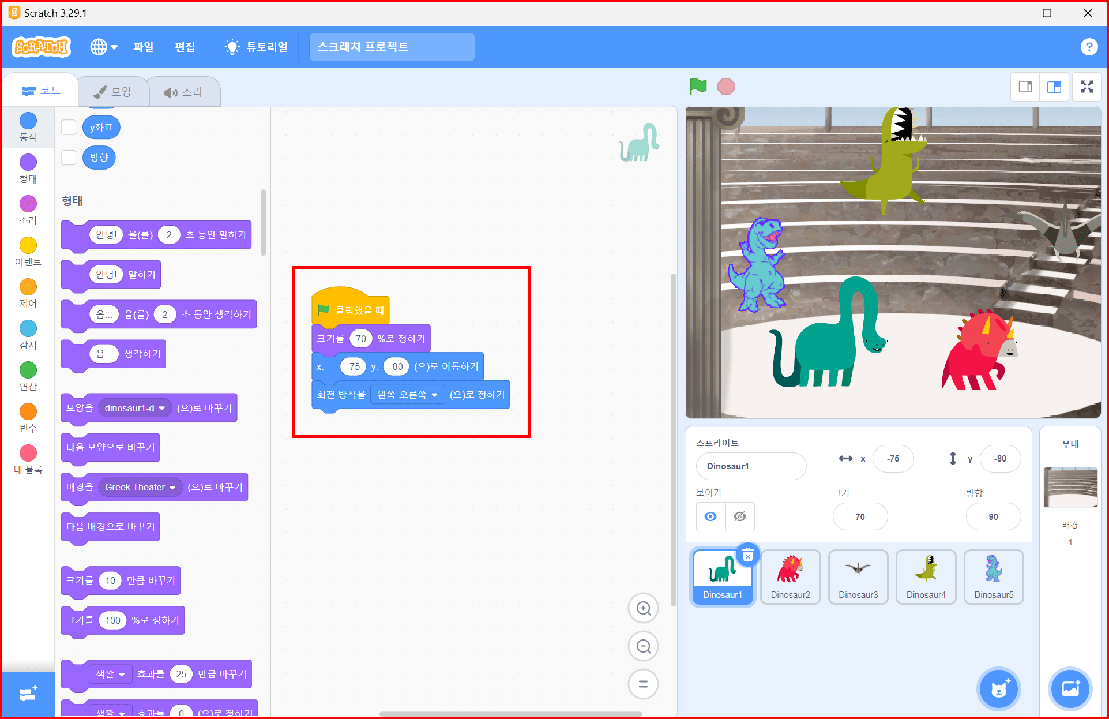Delete Dinosaur1 sprite with trash icon
The height and width of the screenshot is (719, 1109).
point(747,556)
